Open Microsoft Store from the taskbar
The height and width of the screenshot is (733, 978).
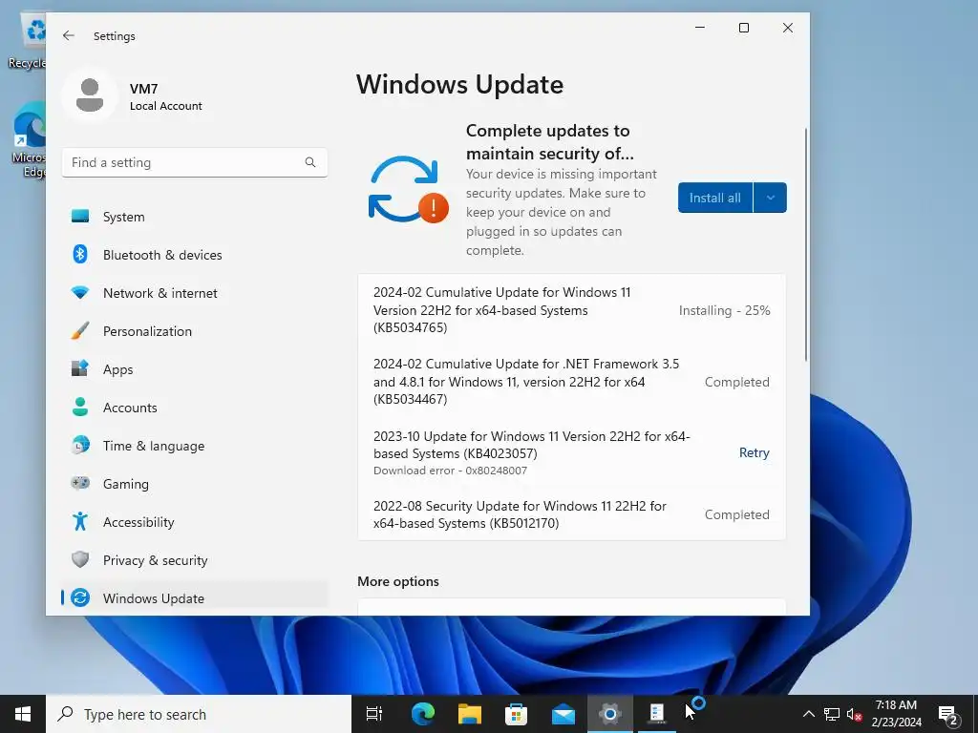click(517, 714)
